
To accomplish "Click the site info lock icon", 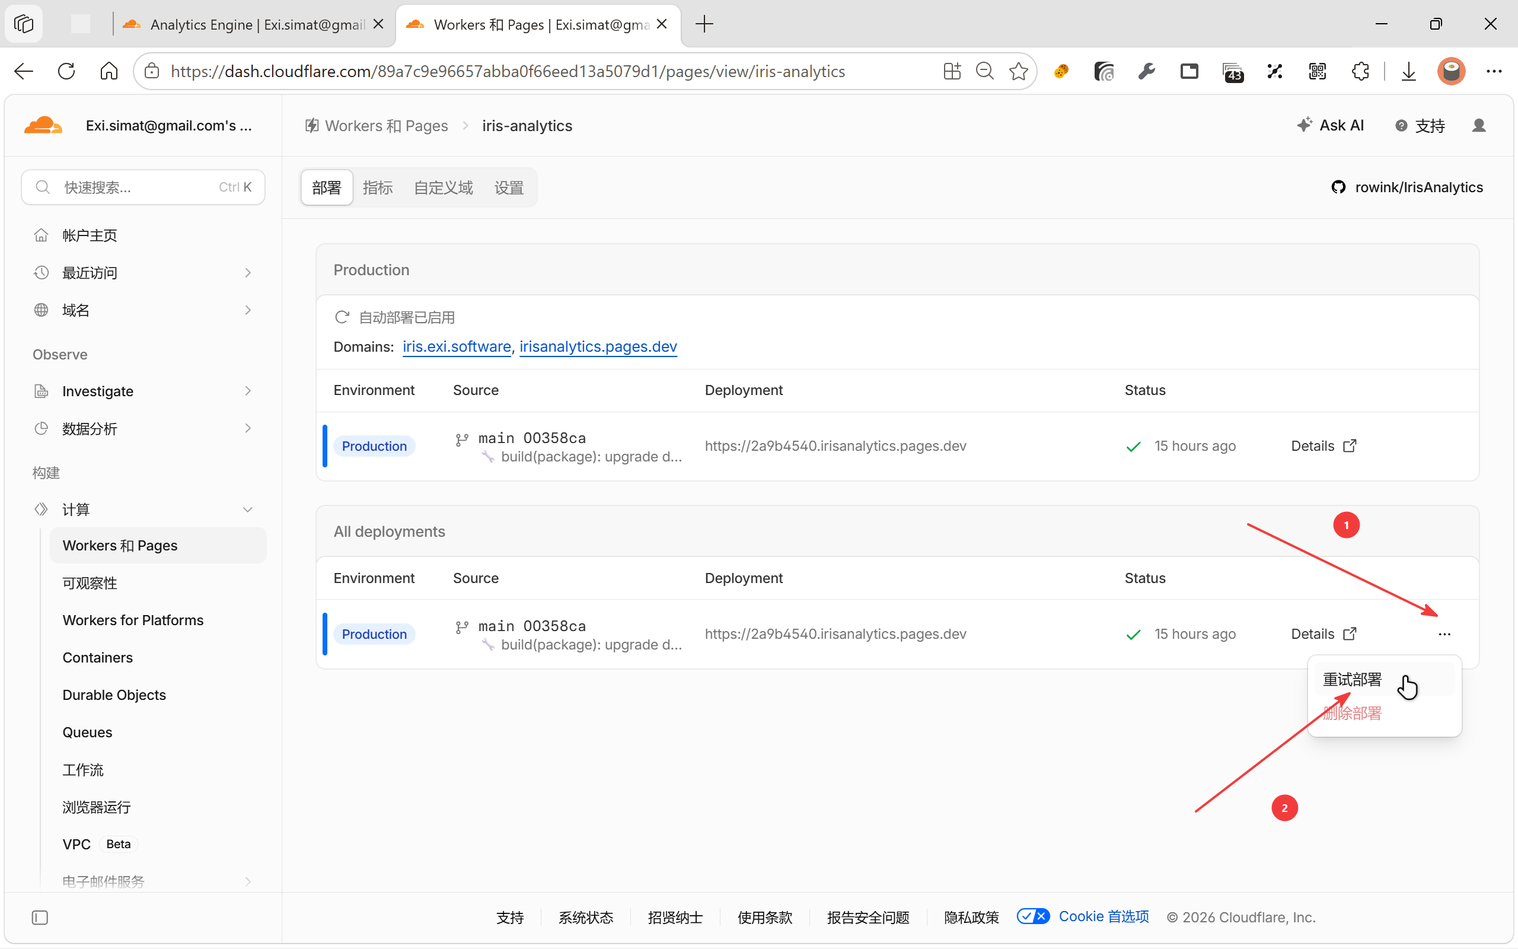I will [x=152, y=72].
